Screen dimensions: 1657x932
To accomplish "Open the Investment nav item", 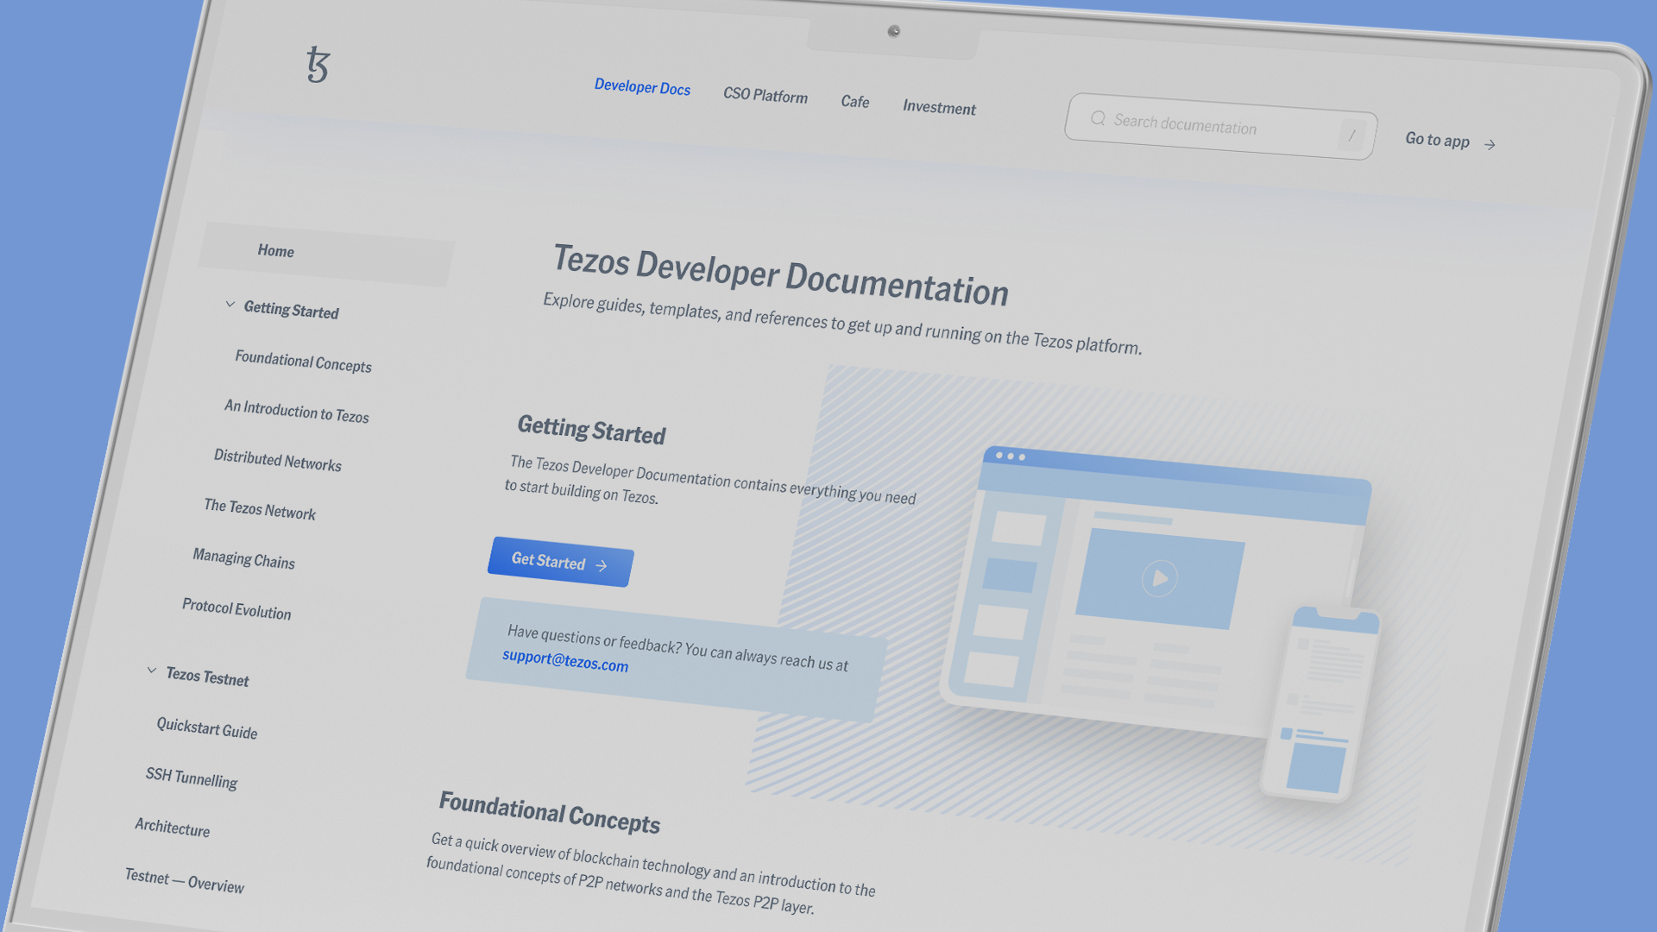I will (x=939, y=107).
